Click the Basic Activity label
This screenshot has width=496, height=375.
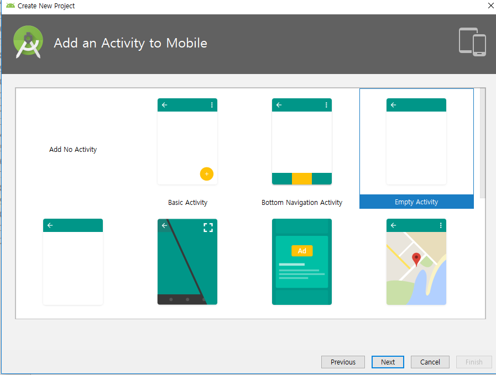pos(187,203)
